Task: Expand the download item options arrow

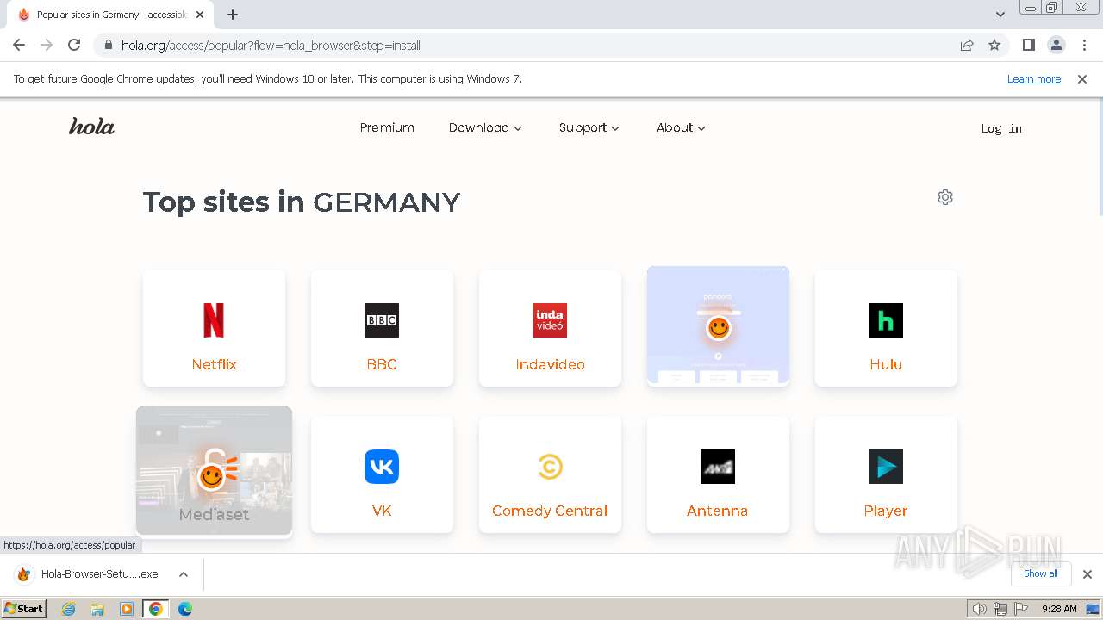Action: (184, 574)
